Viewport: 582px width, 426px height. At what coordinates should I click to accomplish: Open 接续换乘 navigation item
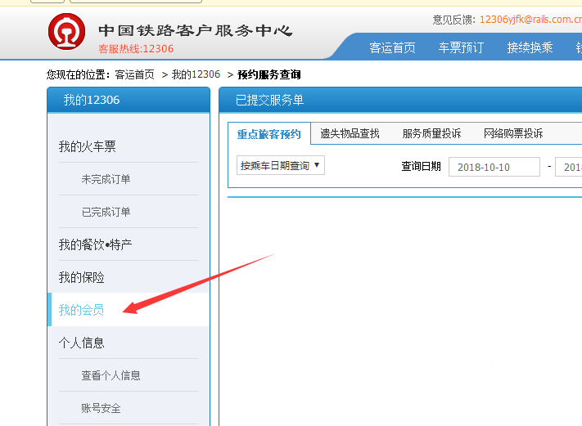point(530,47)
